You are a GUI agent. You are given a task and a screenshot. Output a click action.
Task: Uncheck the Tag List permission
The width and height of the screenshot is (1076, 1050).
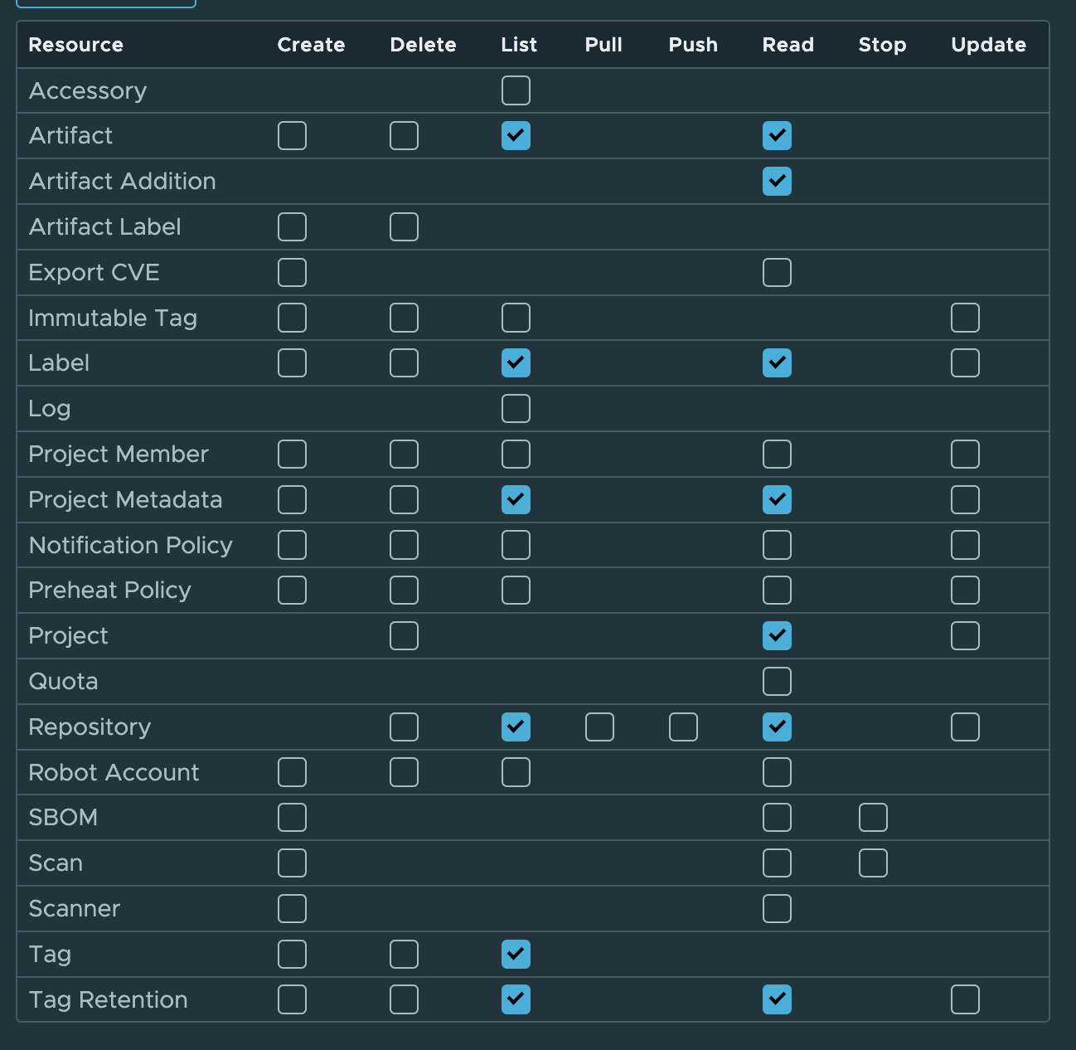tap(516, 955)
